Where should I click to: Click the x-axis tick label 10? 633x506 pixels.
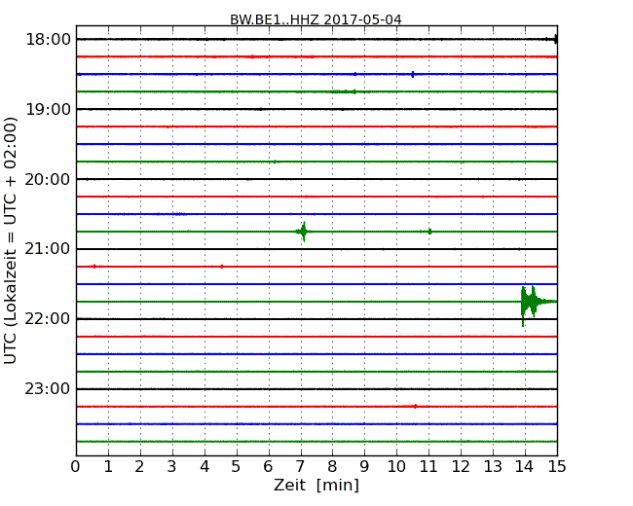point(396,466)
